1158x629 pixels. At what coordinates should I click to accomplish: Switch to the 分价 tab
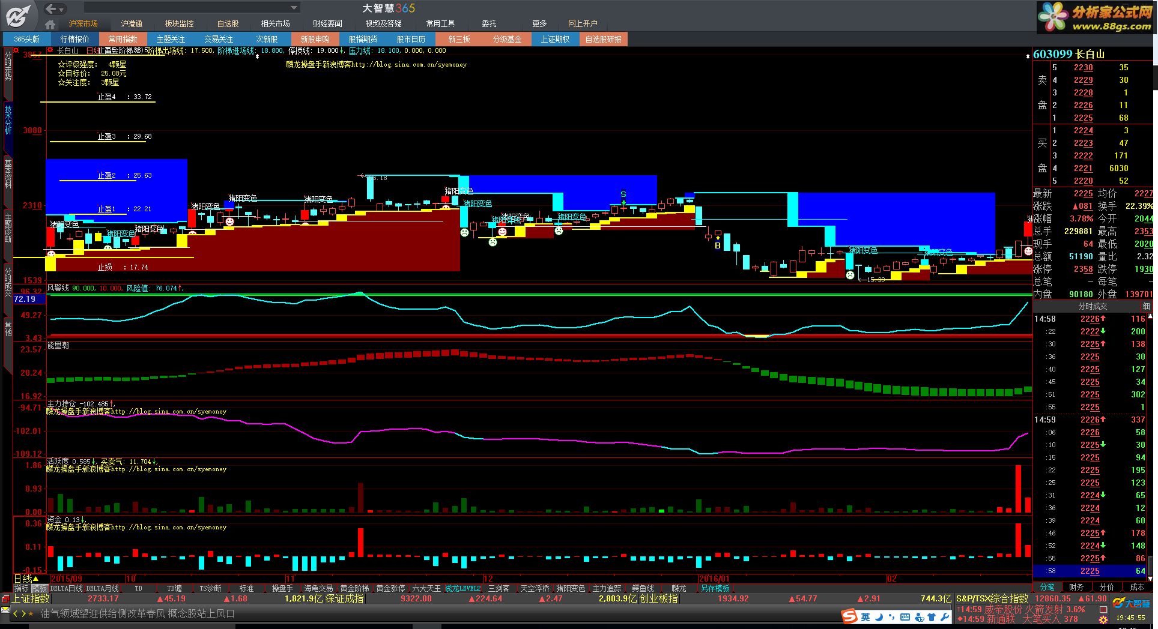[x=1106, y=587]
